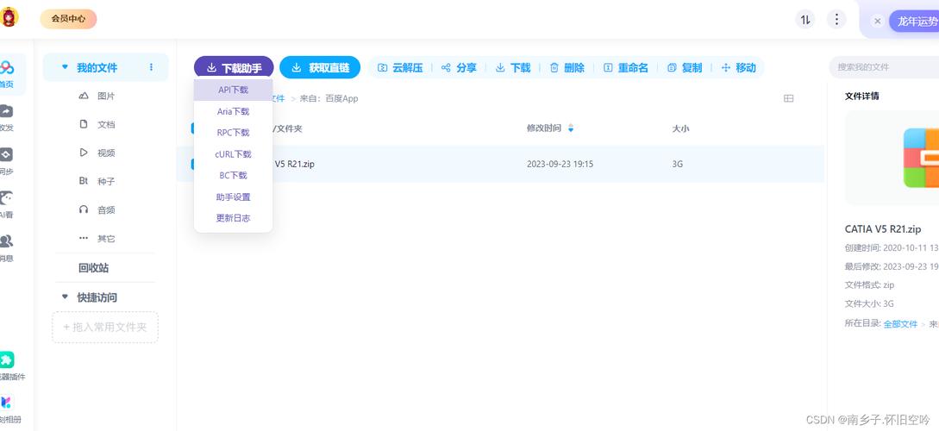This screenshot has width=939, height=431.
Task: Open browser plugin sidebar icon
Action: click(x=6, y=363)
